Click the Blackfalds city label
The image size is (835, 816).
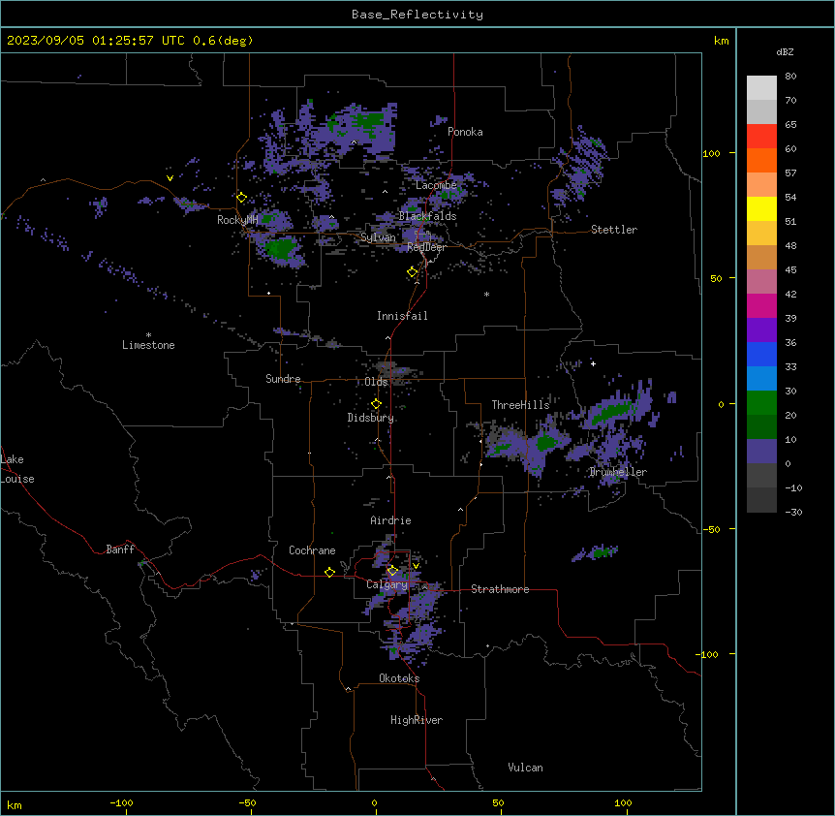point(427,216)
